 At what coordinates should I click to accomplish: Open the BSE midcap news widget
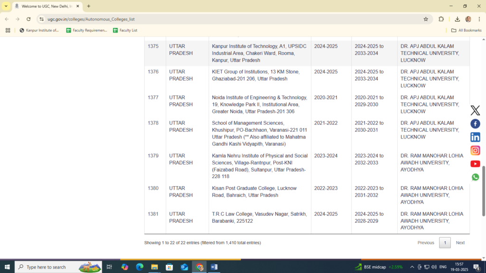(x=378, y=267)
